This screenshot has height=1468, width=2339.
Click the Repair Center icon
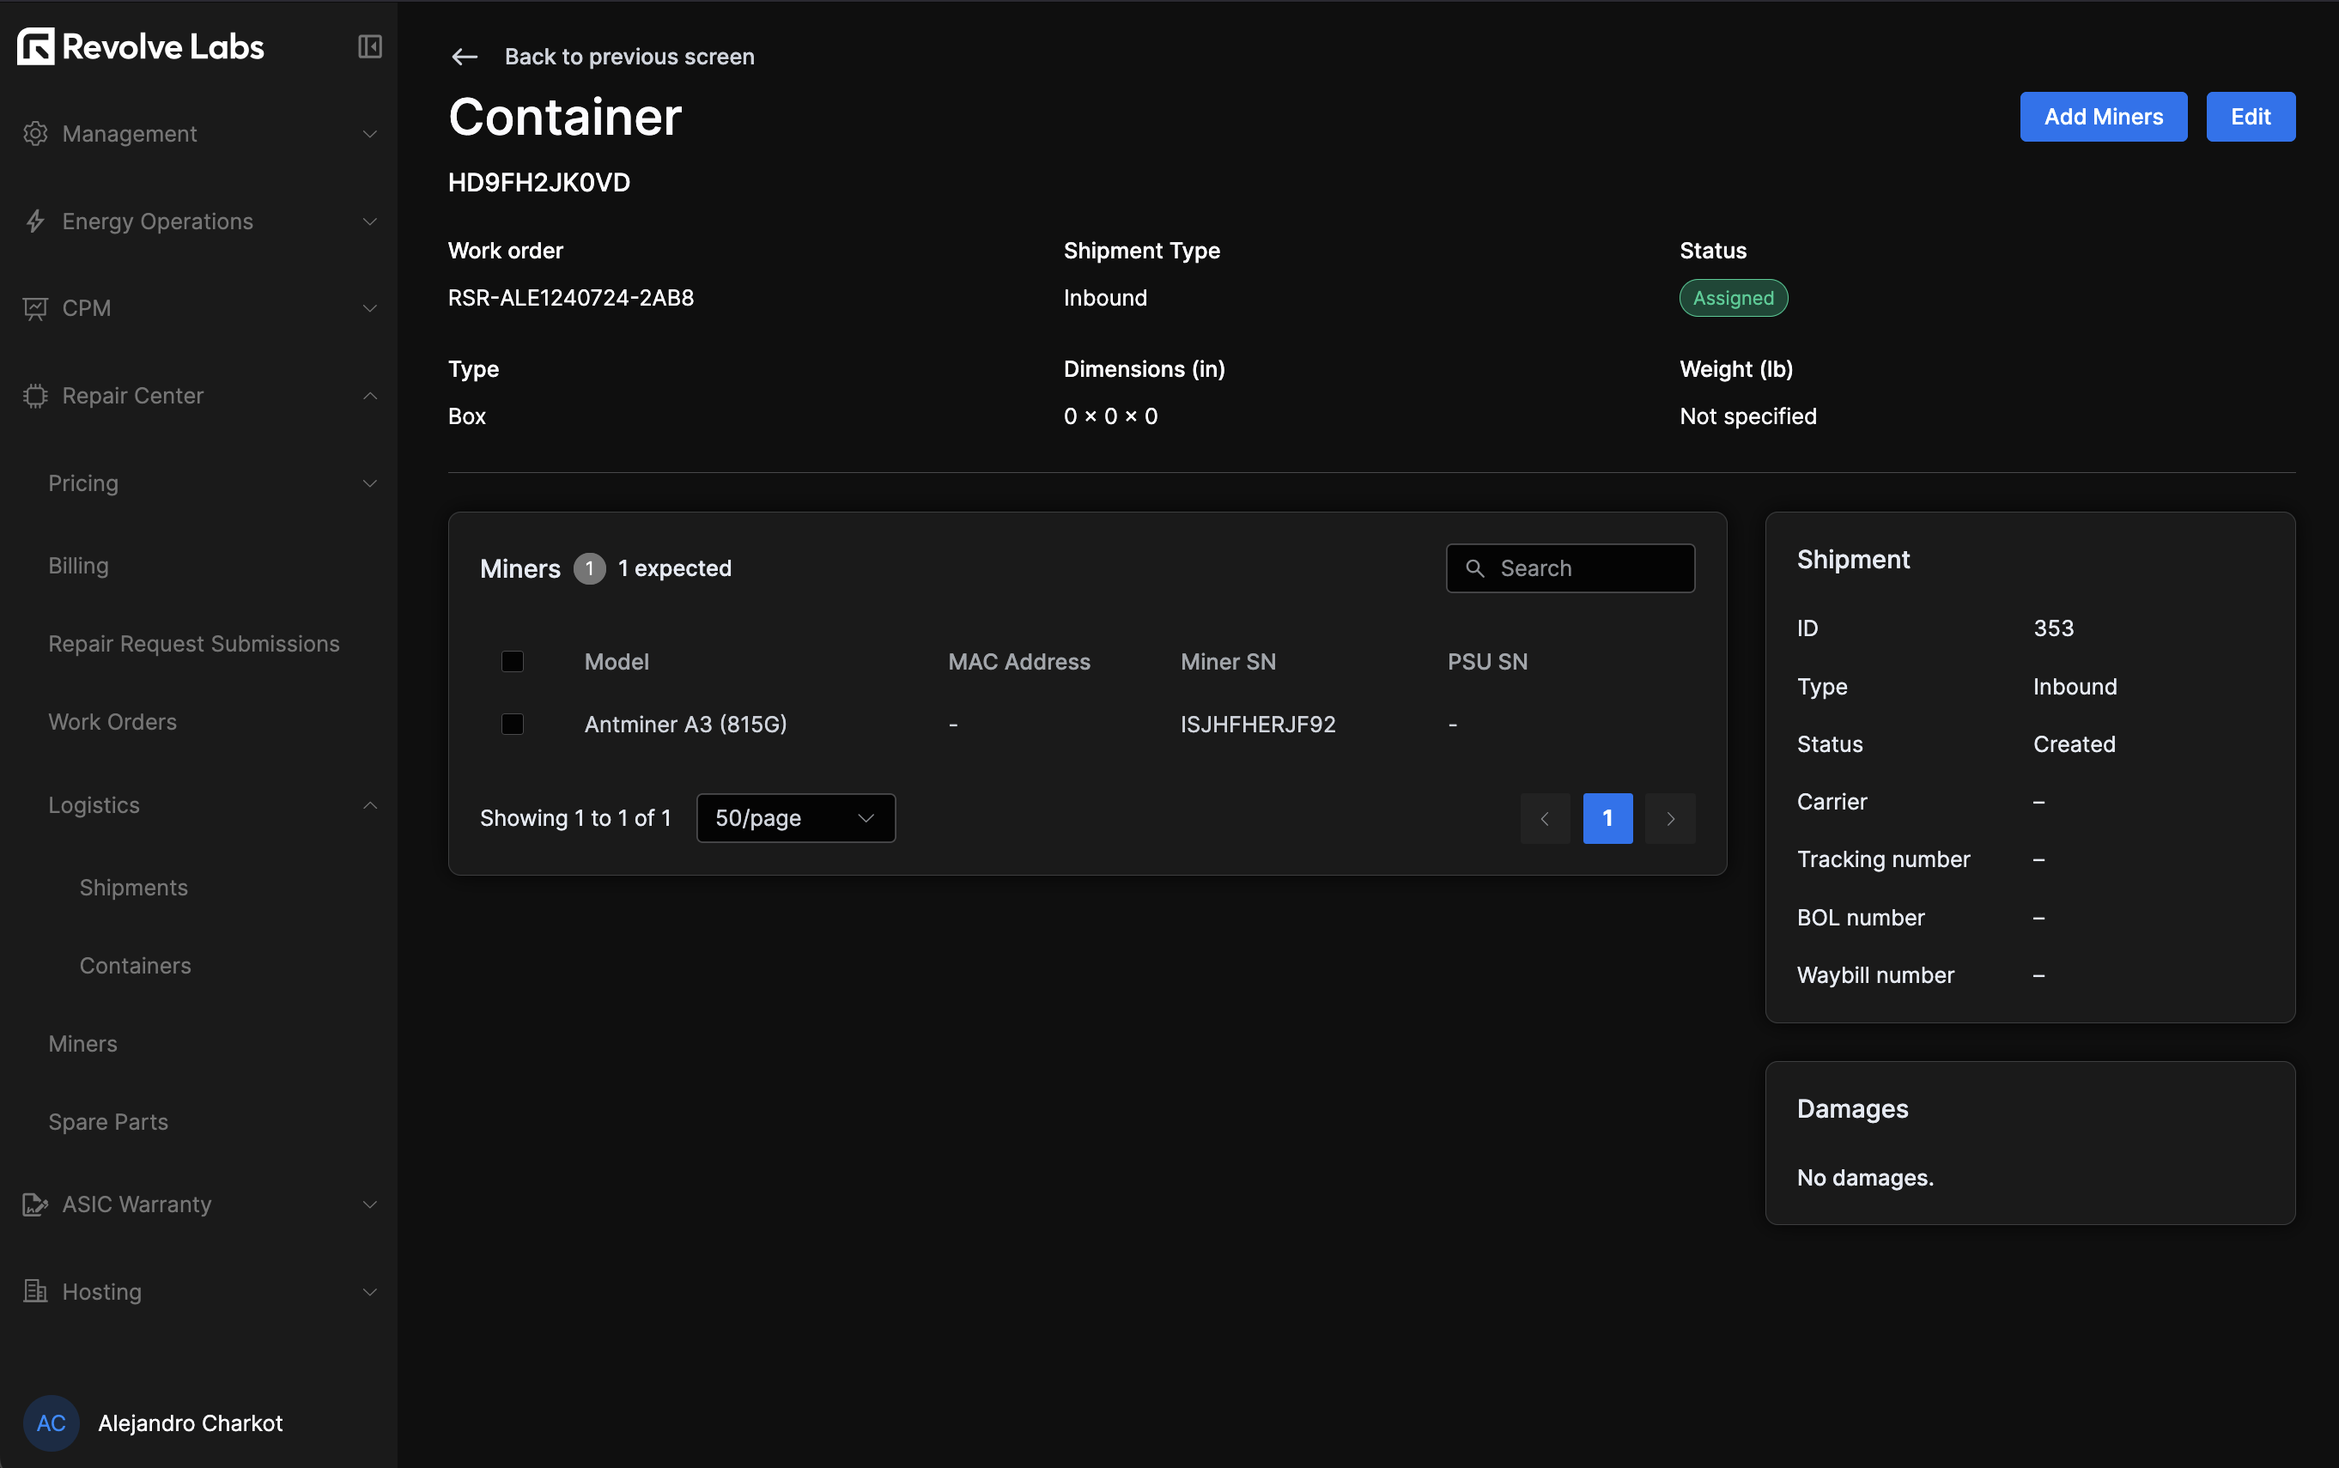pos(35,395)
